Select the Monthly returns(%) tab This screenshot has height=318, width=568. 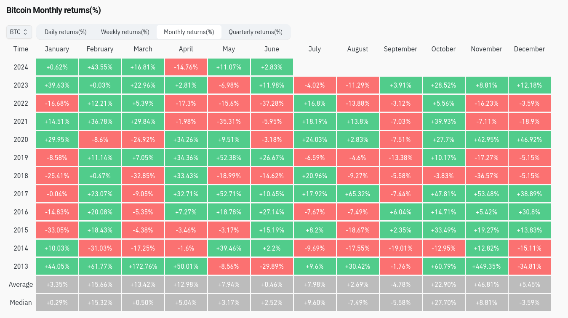click(189, 32)
